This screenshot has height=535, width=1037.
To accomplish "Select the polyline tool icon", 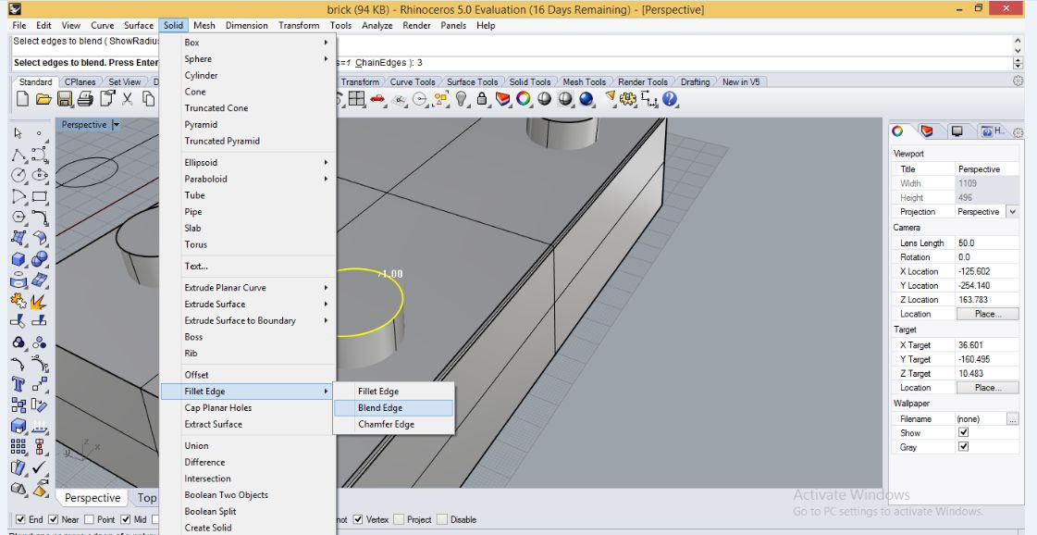I will (19, 155).
